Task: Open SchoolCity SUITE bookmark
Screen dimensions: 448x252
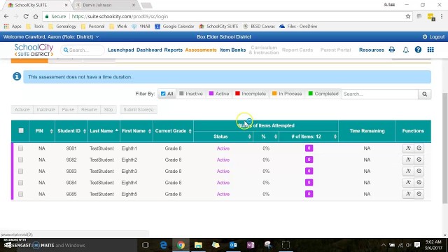Action: [x=218, y=27]
